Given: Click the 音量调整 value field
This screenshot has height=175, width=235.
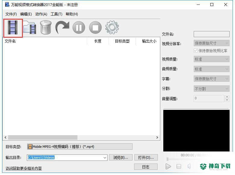Looking at the screenshot, I should coord(209,98).
